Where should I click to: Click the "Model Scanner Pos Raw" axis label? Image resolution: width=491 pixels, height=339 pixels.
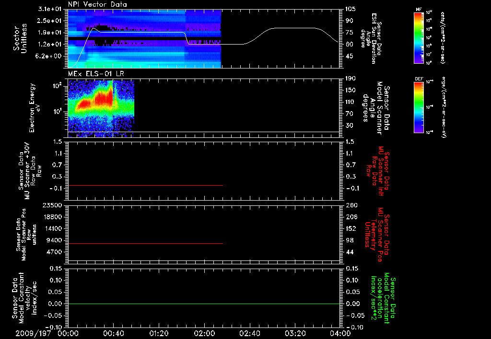point(26,235)
